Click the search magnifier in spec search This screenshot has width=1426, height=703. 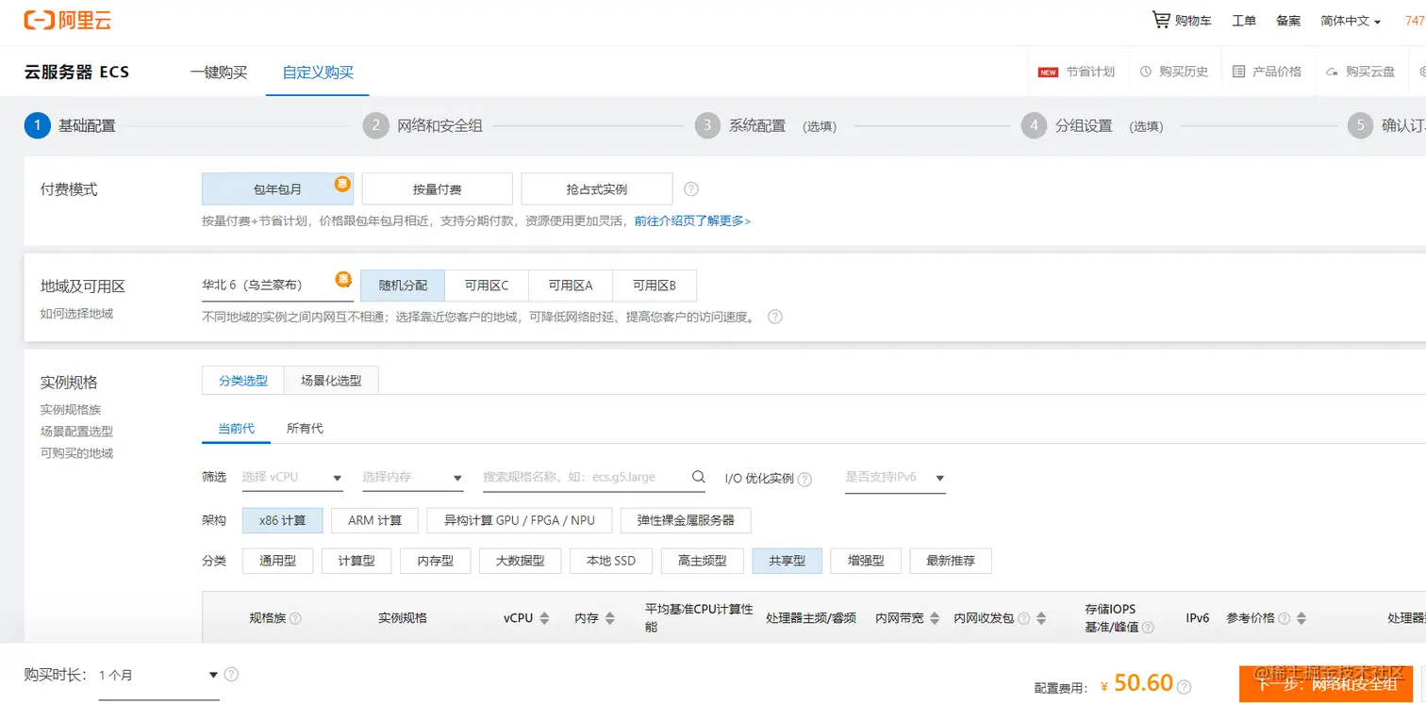pyautogui.click(x=698, y=477)
